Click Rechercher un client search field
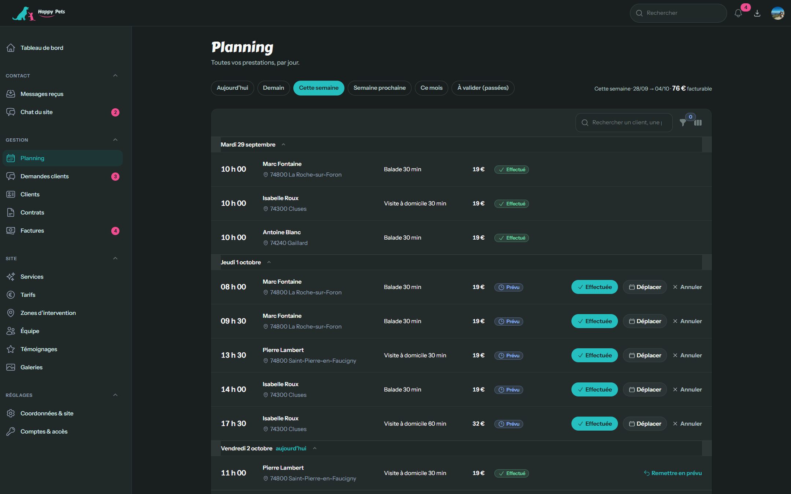The width and height of the screenshot is (791, 494). pyautogui.click(x=624, y=123)
